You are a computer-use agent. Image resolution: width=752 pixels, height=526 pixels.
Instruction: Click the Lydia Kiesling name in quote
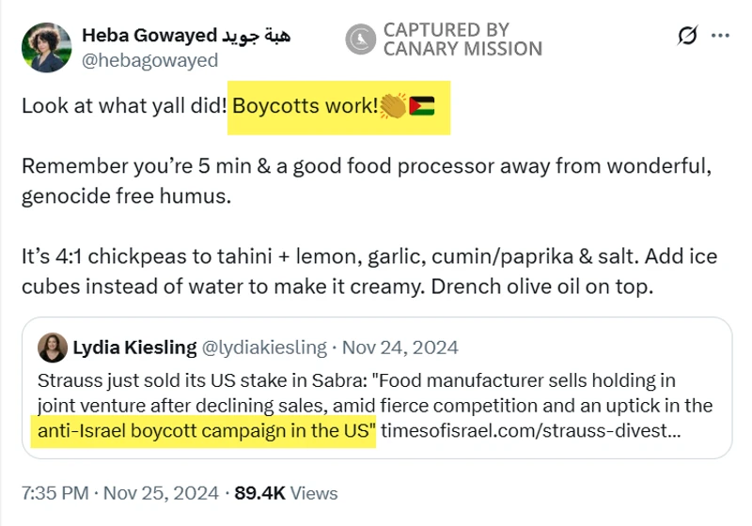[134, 348]
